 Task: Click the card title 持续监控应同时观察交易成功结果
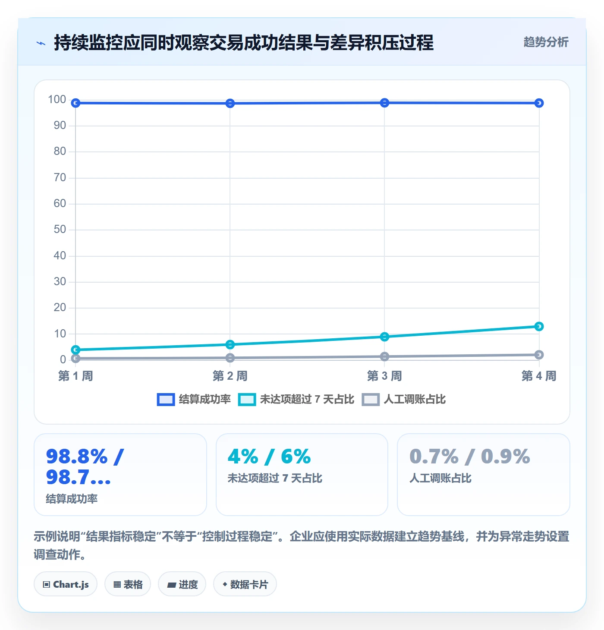pos(244,43)
